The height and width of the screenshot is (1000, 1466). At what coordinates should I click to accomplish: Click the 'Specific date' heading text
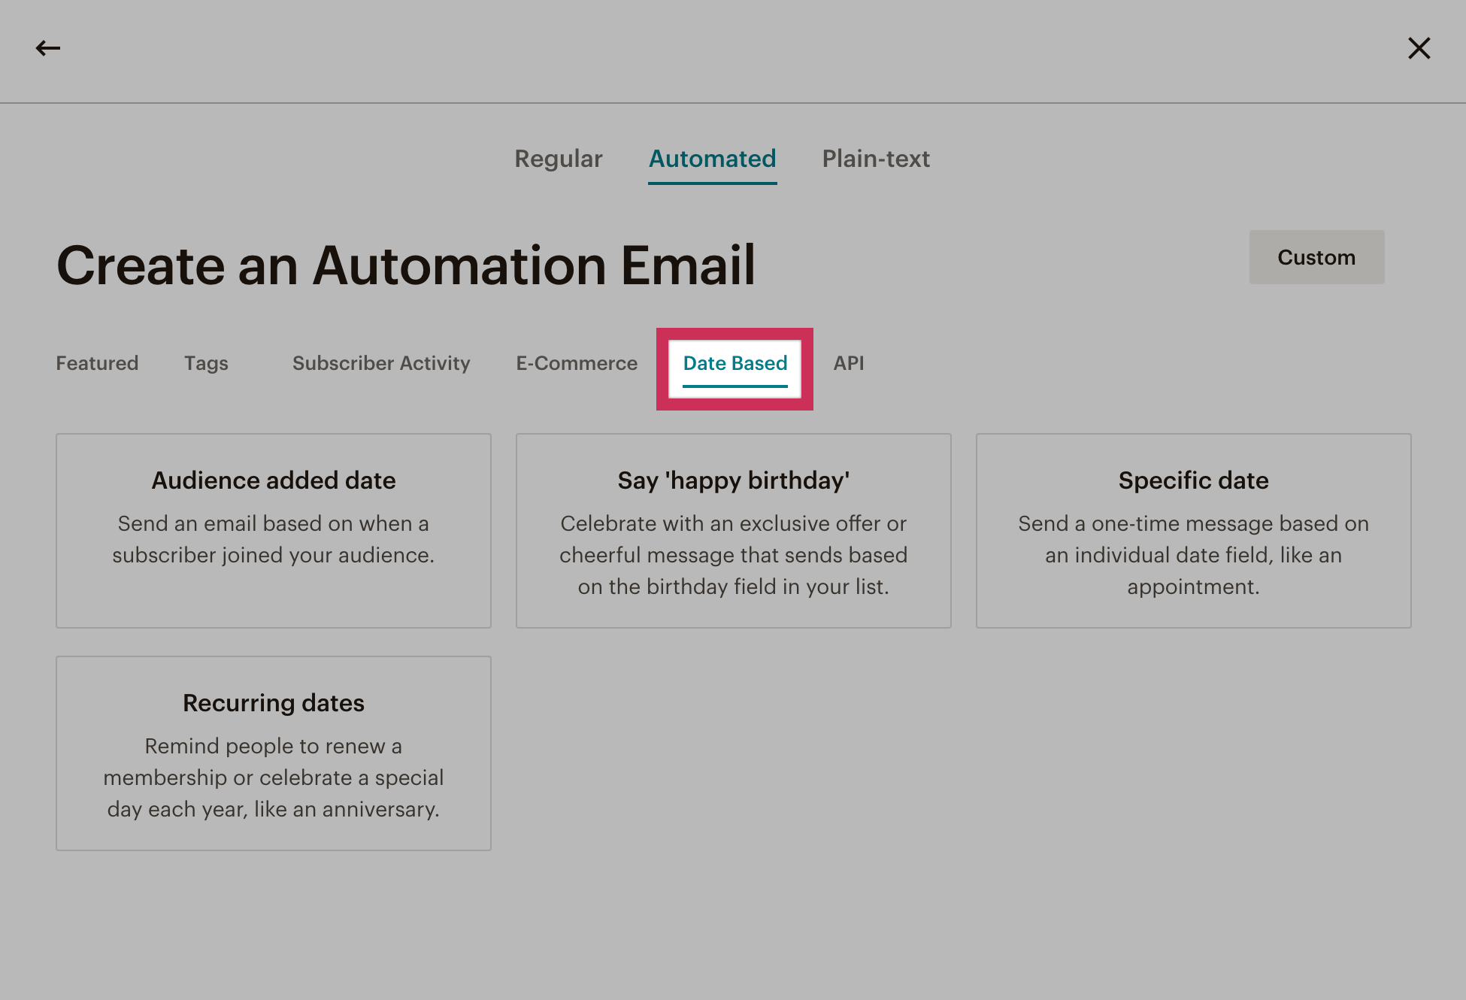pos(1193,480)
